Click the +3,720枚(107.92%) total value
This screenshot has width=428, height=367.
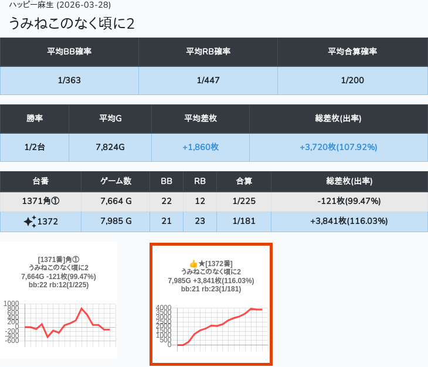[x=338, y=147]
